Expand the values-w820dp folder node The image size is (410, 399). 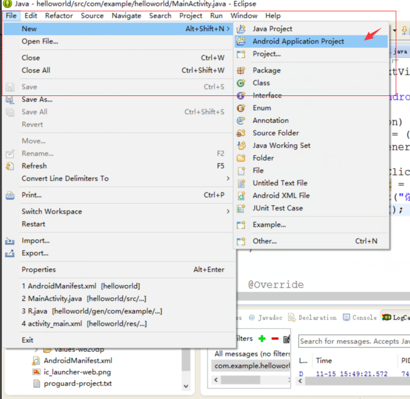click(36, 349)
